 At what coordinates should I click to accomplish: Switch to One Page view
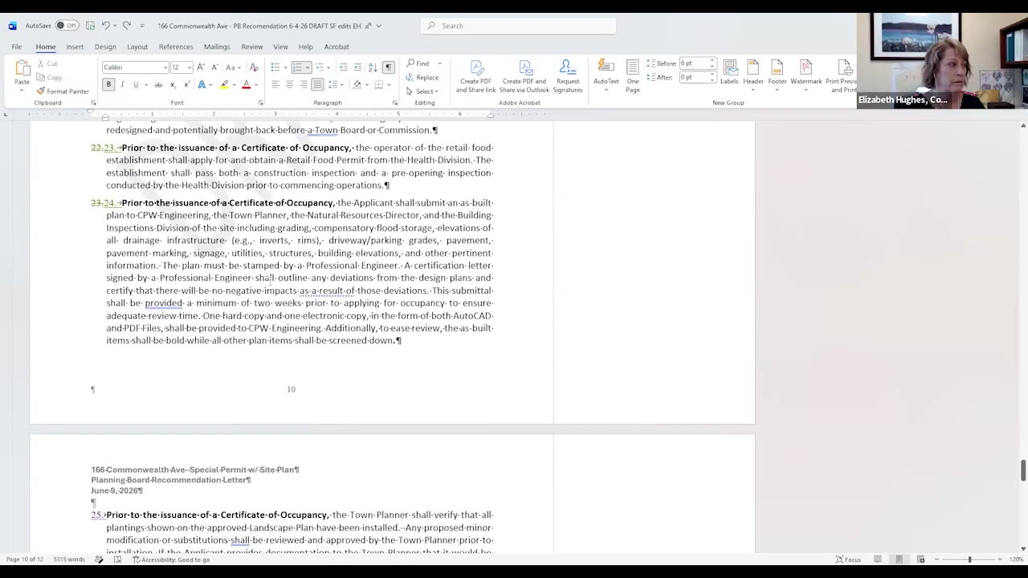pos(633,76)
